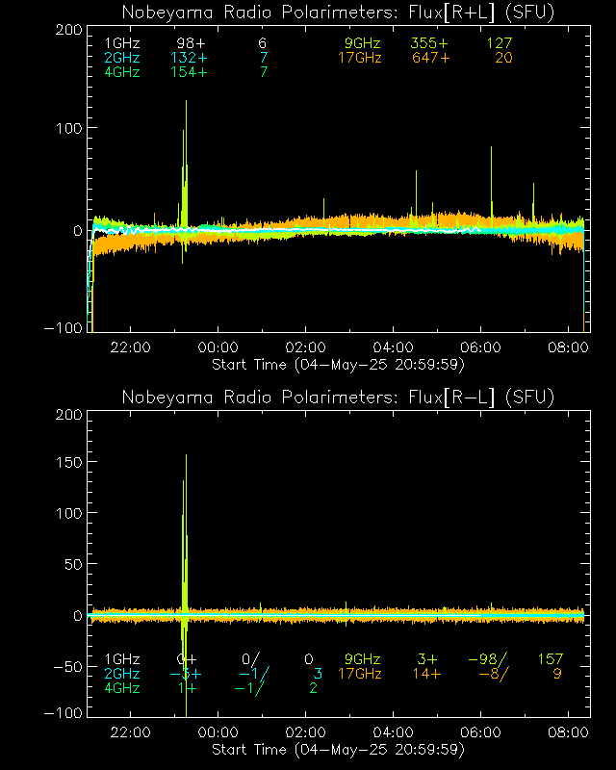Select the 2GHz legend label in R-L plot
Screen dimensions: 616x770
(x=122, y=674)
